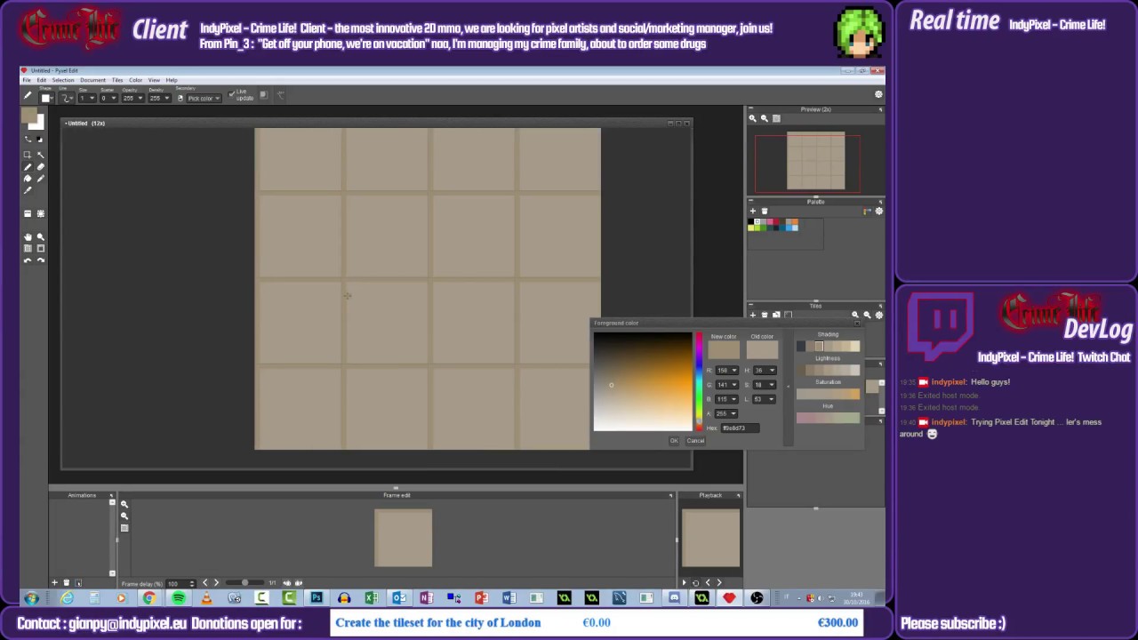This screenshot has height=640, width=1138.
Task: Select the frame thumbnail in Frame edit
Action: coord(404,538)
